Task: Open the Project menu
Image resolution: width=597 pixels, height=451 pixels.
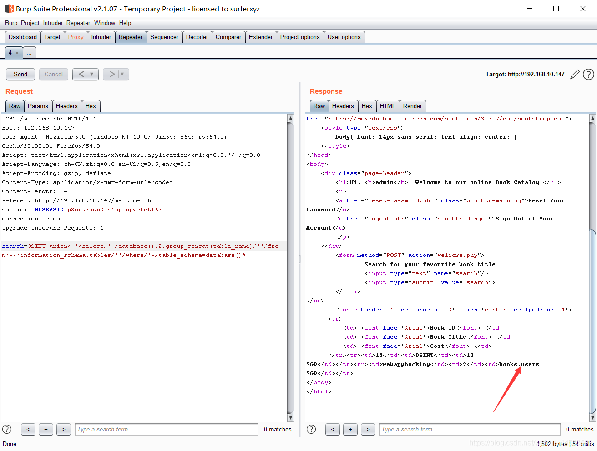Action: point(30,23)
